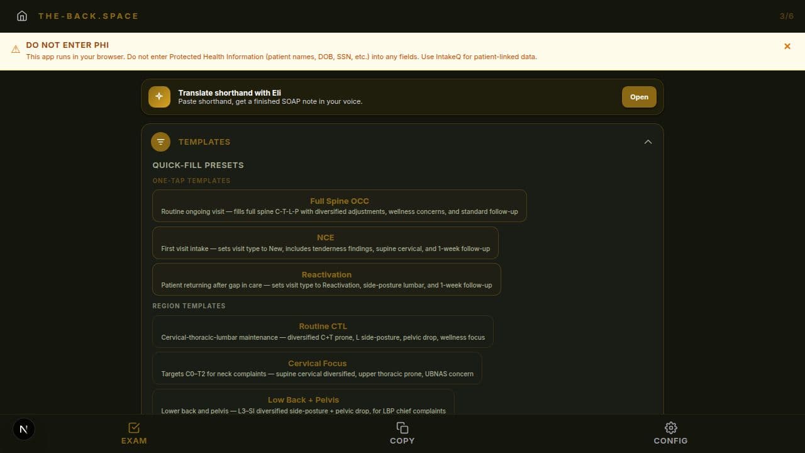Click the 3/6 step counter
Viewport: 805px width, 453px height.
pyautogui.click(x=787, y=16)
